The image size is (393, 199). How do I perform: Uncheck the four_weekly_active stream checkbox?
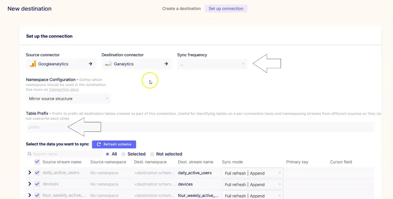point(37,195)
